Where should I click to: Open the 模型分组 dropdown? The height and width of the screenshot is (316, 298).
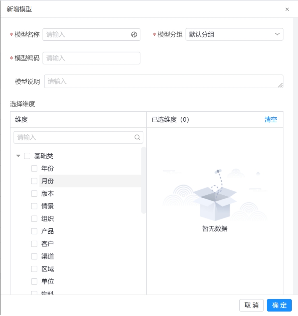point(234,34)
